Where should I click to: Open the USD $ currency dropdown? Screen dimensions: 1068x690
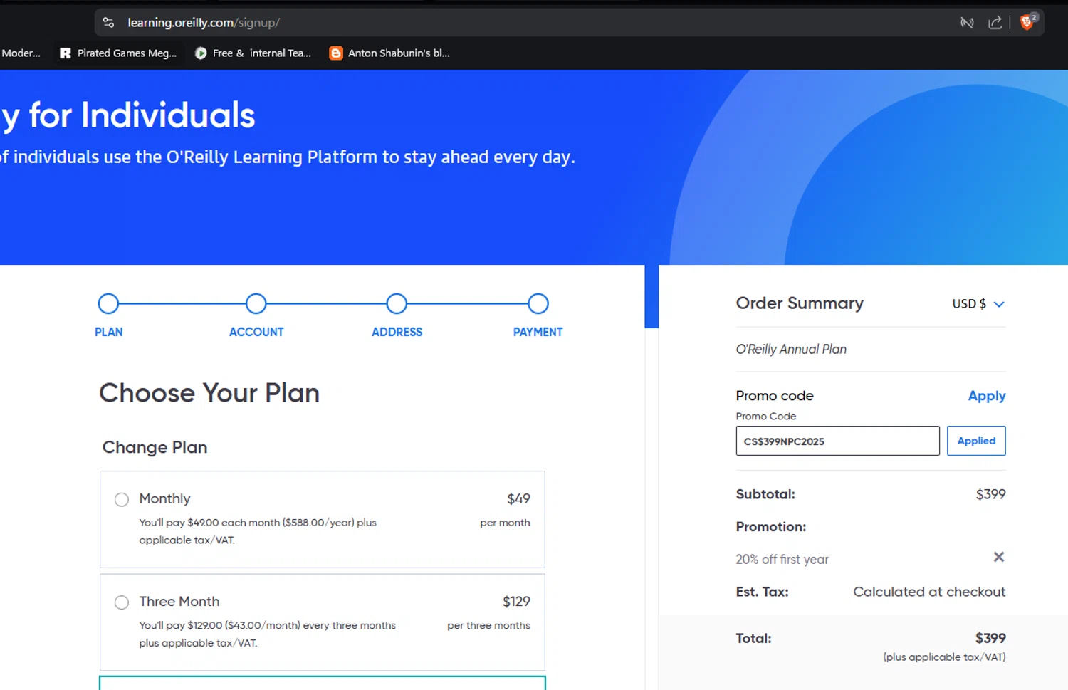tap(978, 304)
